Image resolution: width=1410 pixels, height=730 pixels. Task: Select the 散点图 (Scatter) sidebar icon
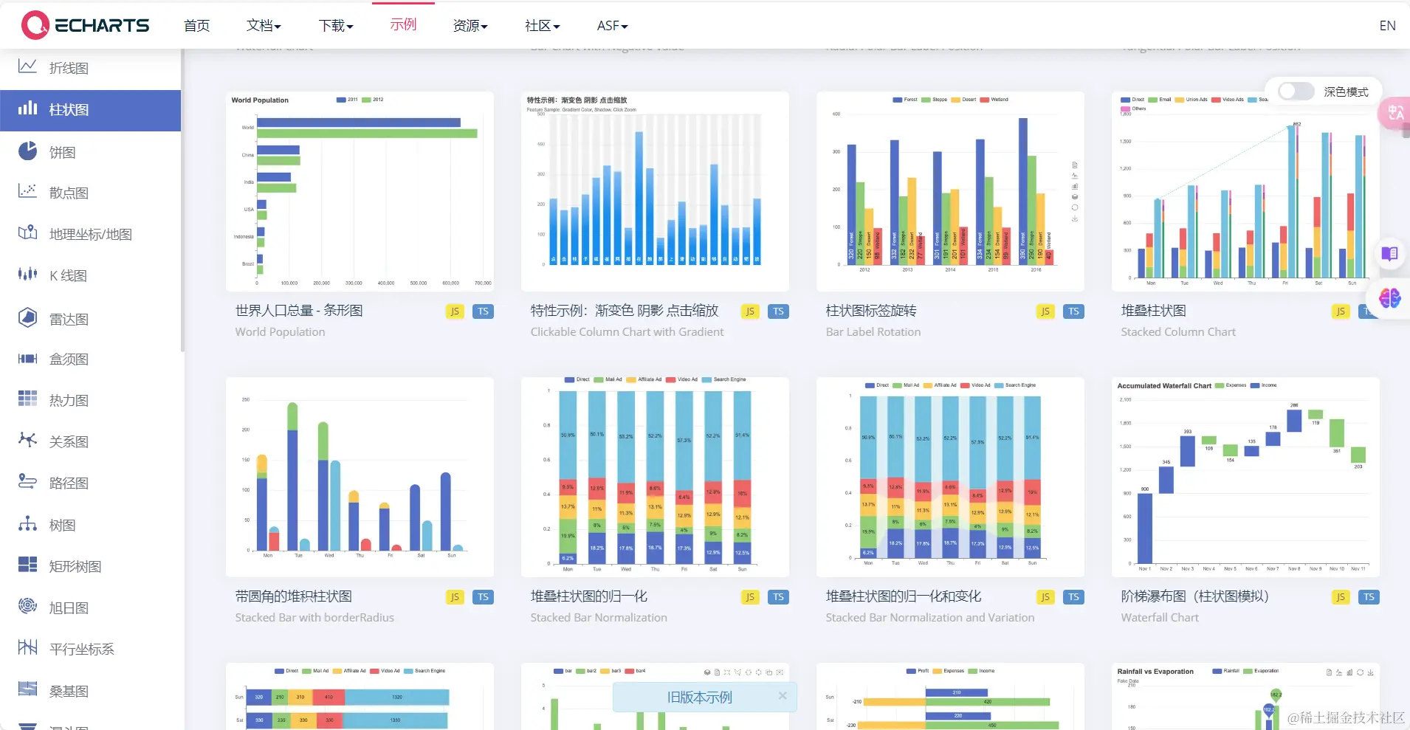coord(67,193)
